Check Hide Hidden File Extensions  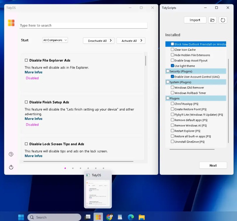(172, 55)
